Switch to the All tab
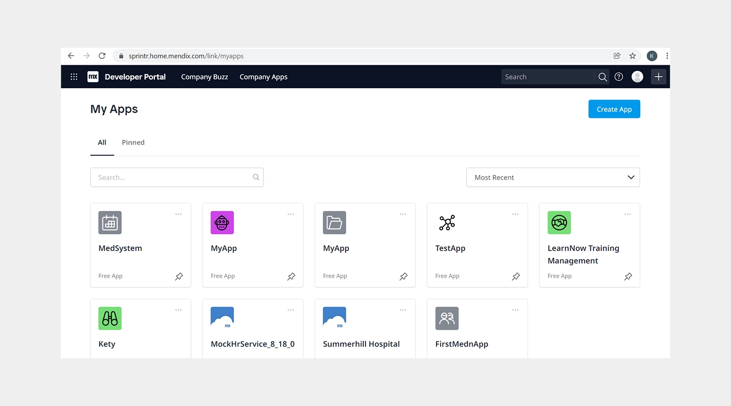The height and width of the screenshot is (406, 731). tap(102, 143)
